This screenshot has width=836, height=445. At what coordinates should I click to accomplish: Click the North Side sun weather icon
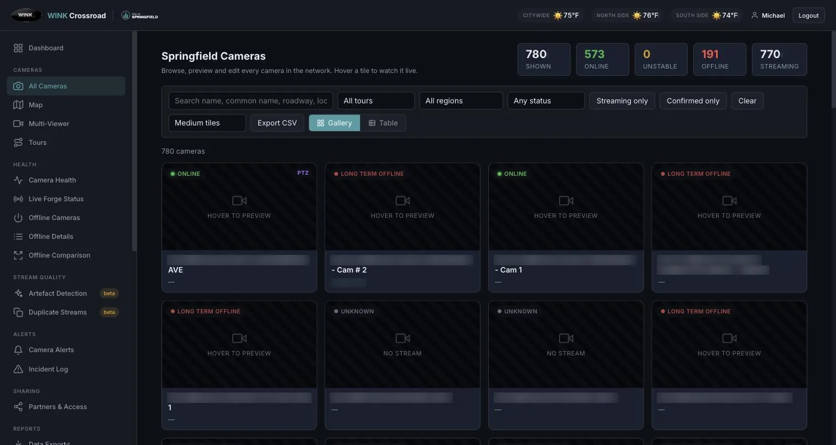click(x=636, y=15)
